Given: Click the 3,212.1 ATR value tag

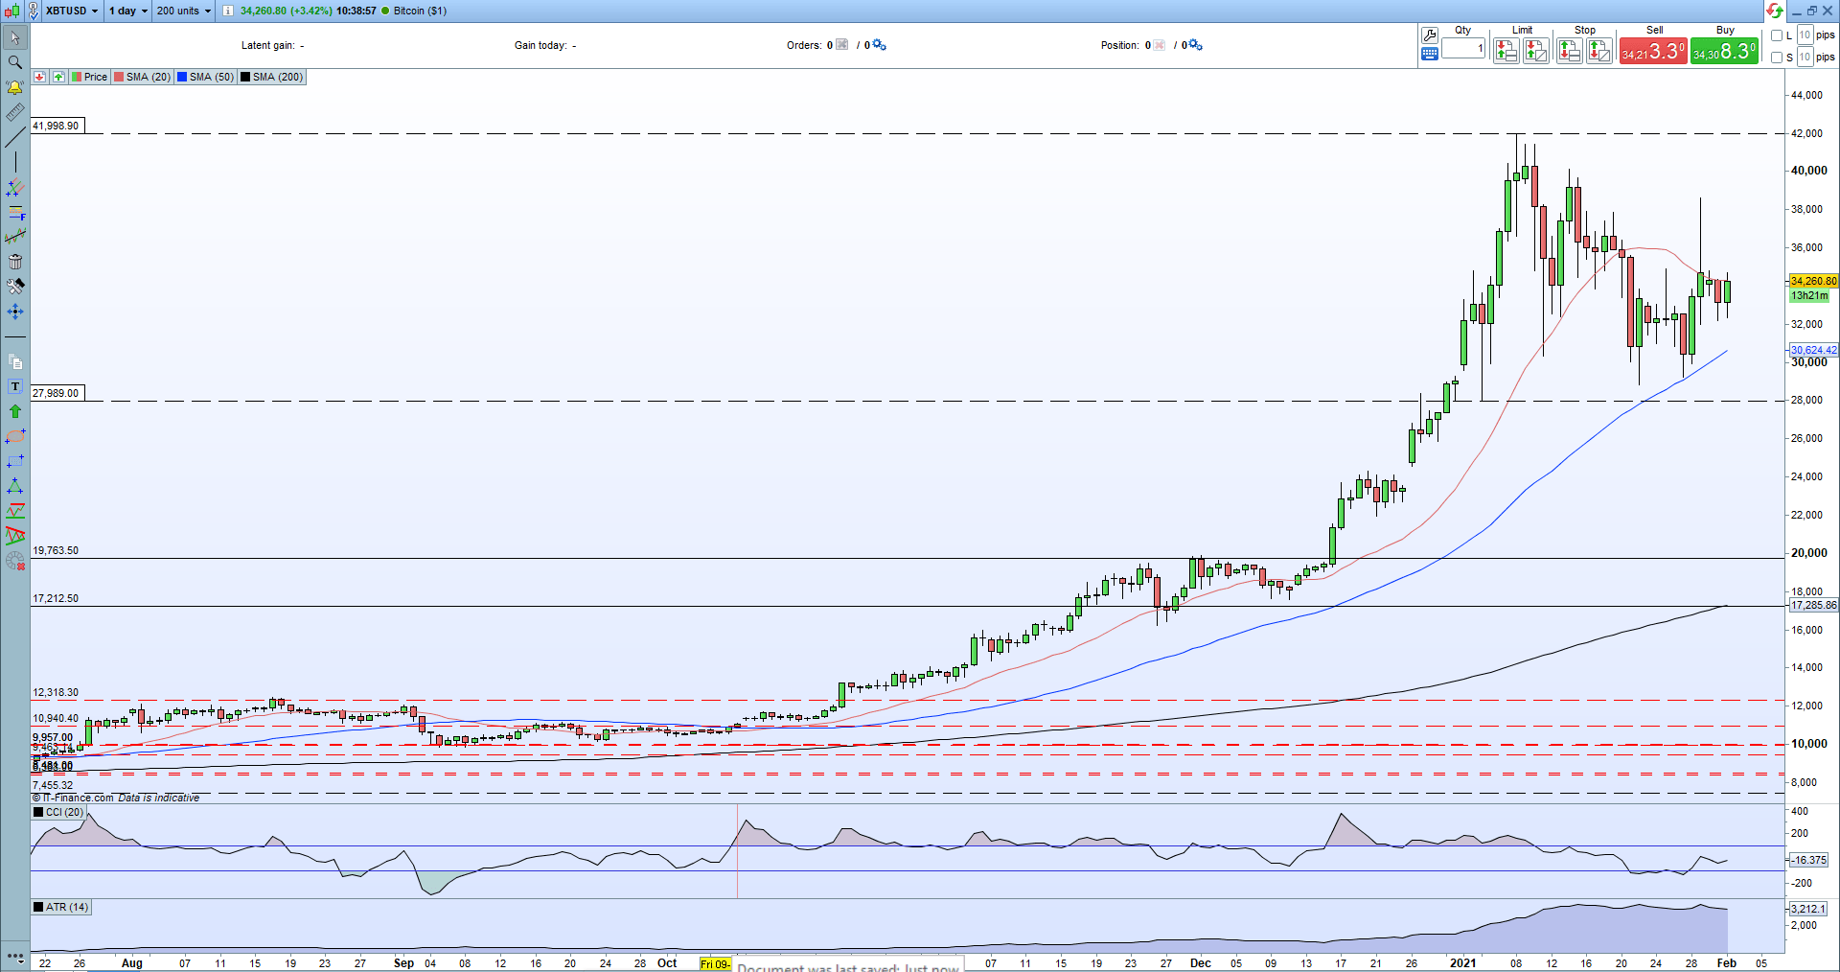Looking at the screenshot, I should (1808, 909).
